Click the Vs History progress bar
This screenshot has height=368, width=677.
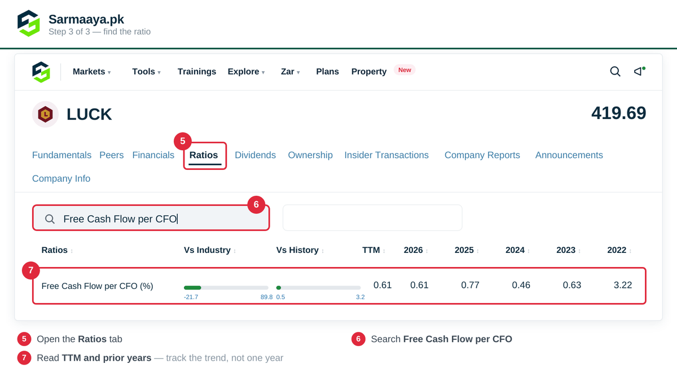[x=319, y=288]
